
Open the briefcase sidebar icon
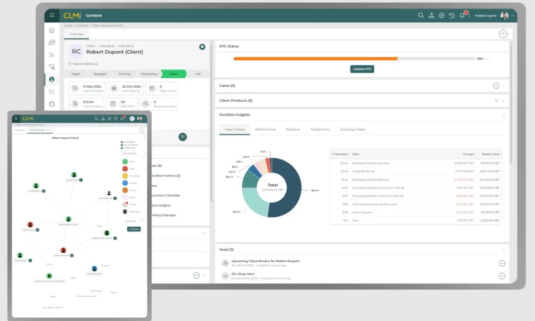tap(52, 104)
